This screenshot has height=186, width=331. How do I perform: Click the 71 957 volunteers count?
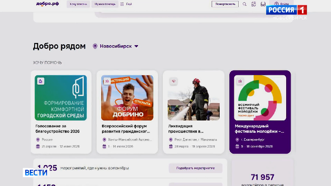click(262, 177)
